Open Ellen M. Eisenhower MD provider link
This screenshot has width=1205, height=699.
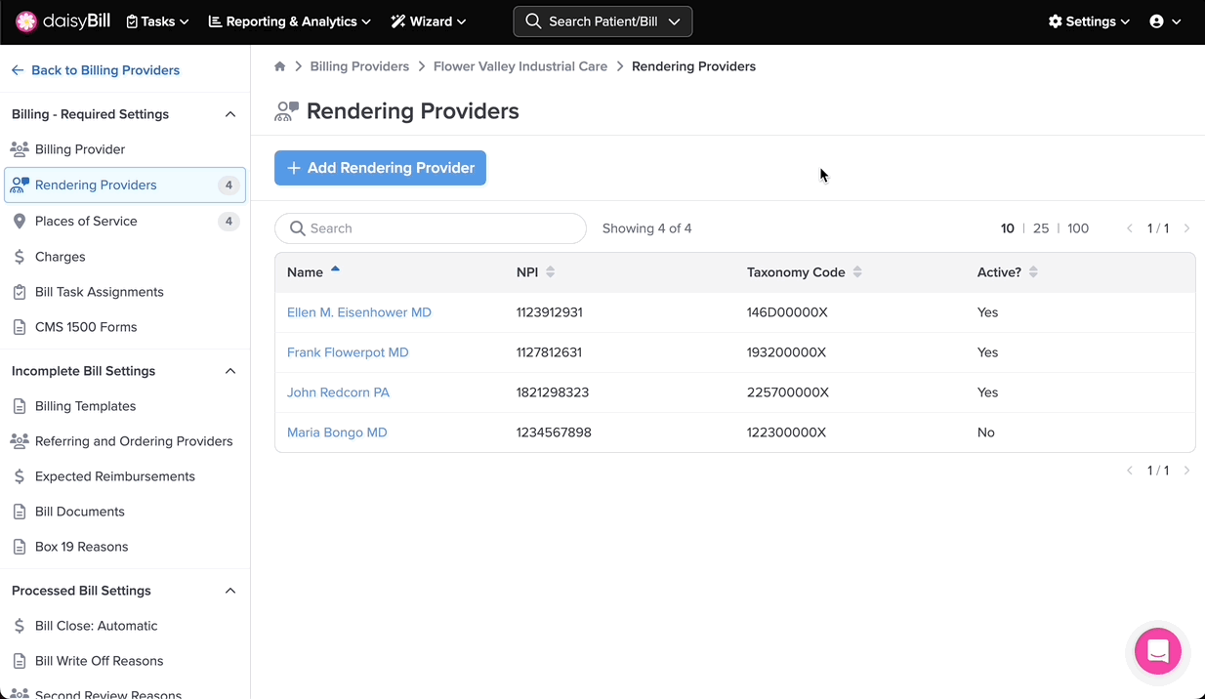click(x=359, y=312)
